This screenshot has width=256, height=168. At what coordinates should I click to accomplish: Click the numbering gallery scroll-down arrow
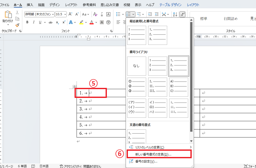click(191, 141)
